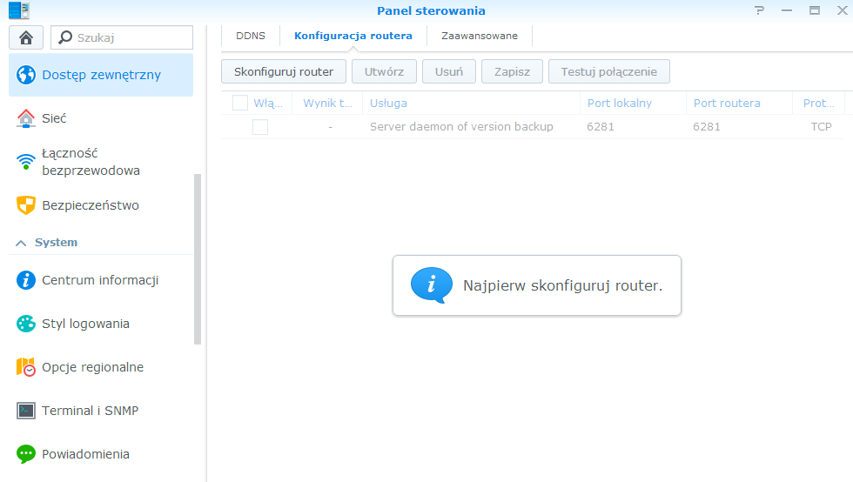The width and height of the screenshot is (853, 482).
Task: Open Powiadomienia chat bubble icon
Action: [26, 454]
